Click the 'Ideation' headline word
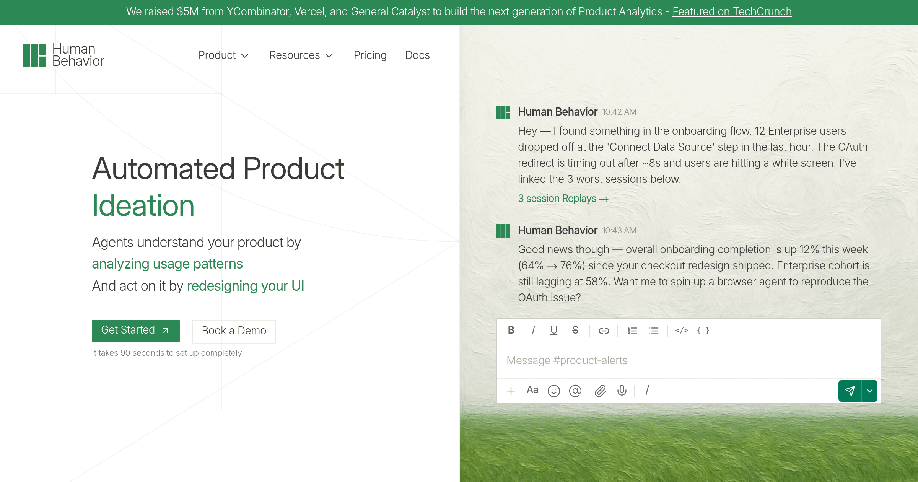The height and width of the screenshot is (482, 918). pos(143,206)
